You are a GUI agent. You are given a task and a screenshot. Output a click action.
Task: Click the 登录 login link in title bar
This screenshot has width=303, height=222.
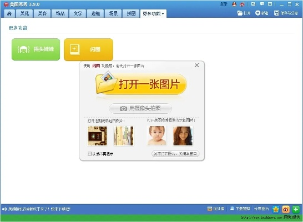pos(224,4)
